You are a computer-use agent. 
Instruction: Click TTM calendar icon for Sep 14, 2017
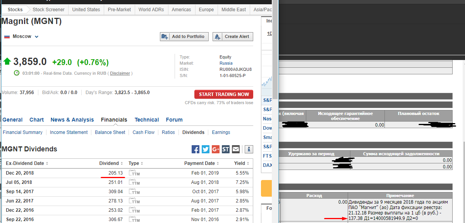(134, 192)
